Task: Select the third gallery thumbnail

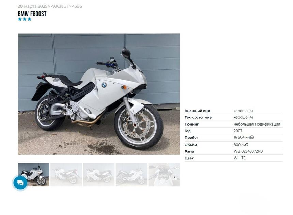Action: click(x=99, y=175)
